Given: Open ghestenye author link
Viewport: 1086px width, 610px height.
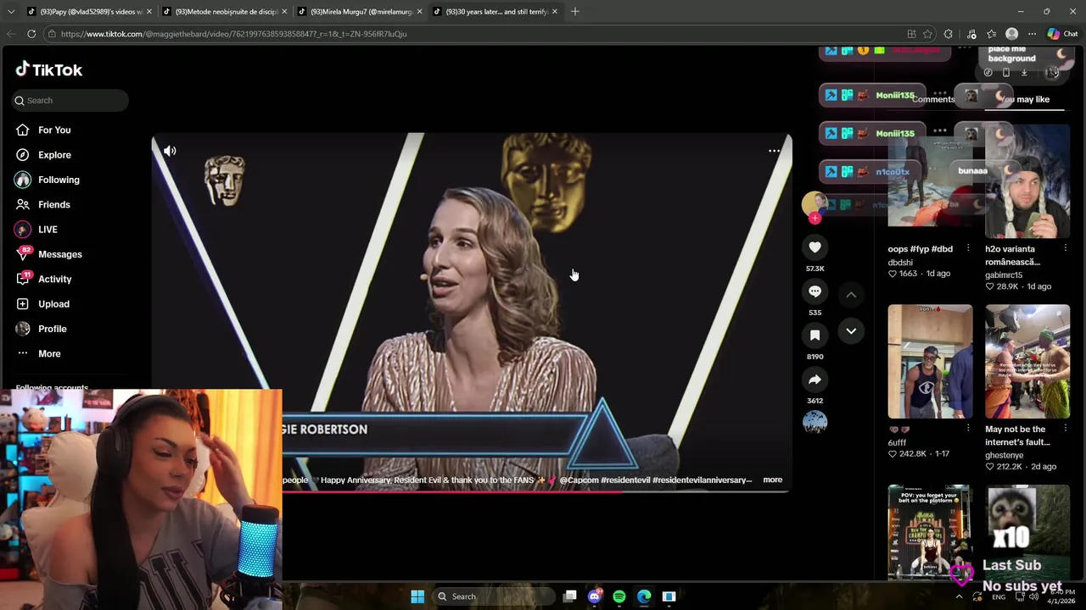Looking at the screenshot, I should pos(1004,455).
